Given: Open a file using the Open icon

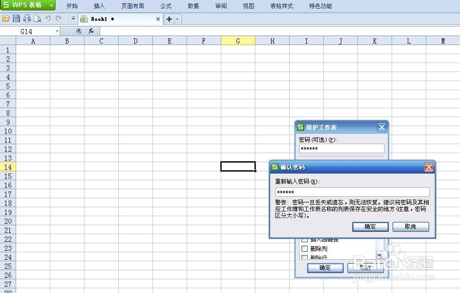Looking at the screenshot, I should pos(6,18).
